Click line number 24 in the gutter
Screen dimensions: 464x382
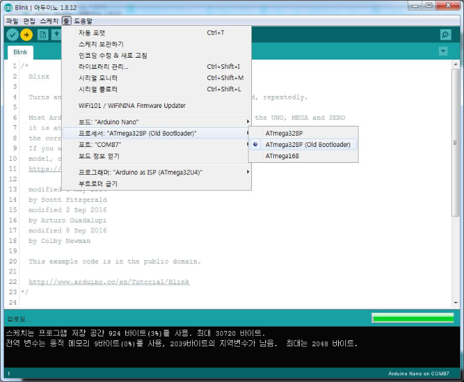pos(13,302)
